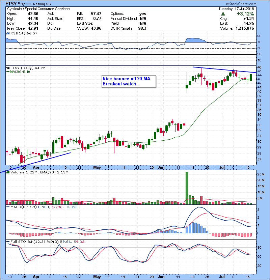
Task: Click the RSI(14) 66.57 indicator label
Action: (24, 33)
